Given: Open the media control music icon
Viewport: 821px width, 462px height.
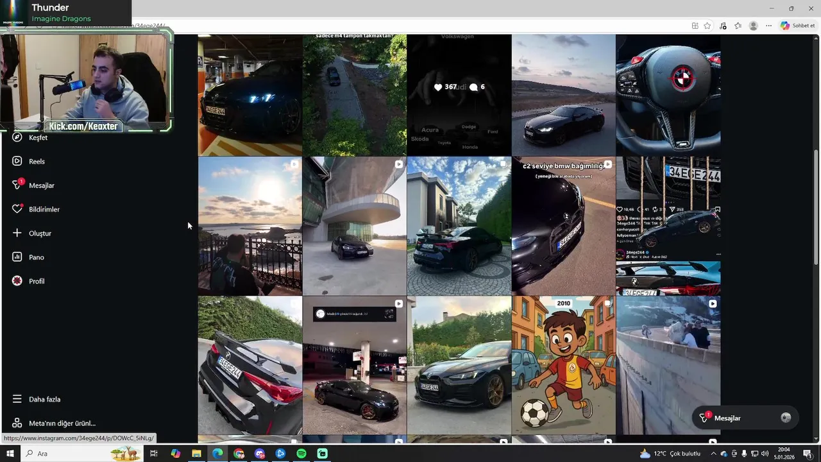Looking at the screenshot, I should pos(723,26).
